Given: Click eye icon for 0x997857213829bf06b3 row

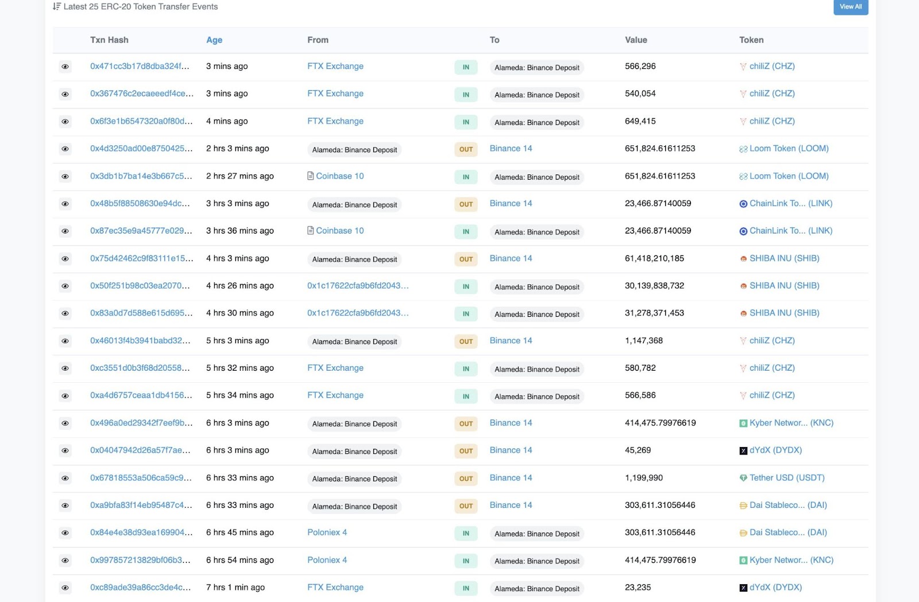Looking at the screenshot, I should (65, 561).
